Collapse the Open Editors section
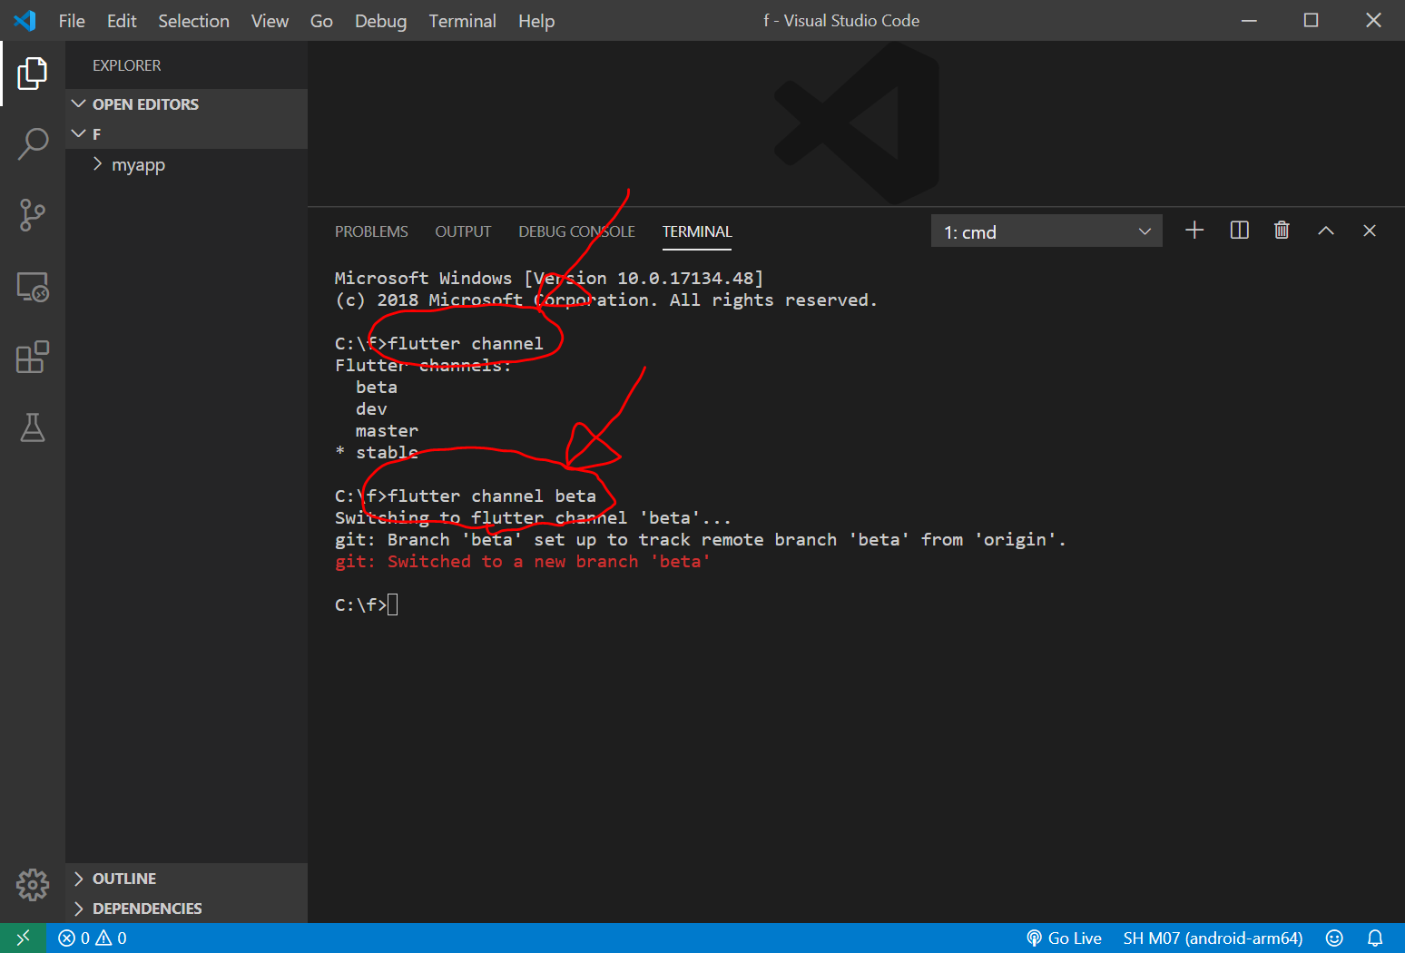This screenshot has width=1405, height=953. pyautogui.click(x=186, y=103)
